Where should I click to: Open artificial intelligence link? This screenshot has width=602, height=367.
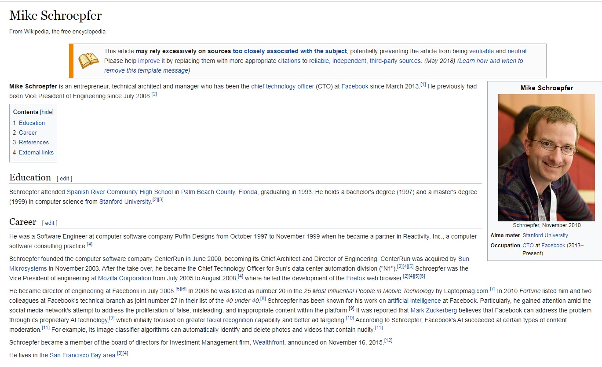[414, 301]
